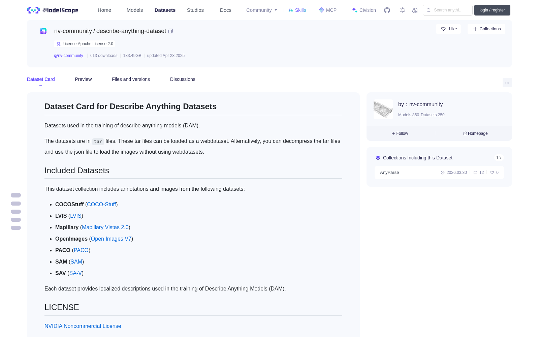539x337 pixels.
Task: Open the NVIDIA Noncommercial License link
Action: [x=83, y=326]
